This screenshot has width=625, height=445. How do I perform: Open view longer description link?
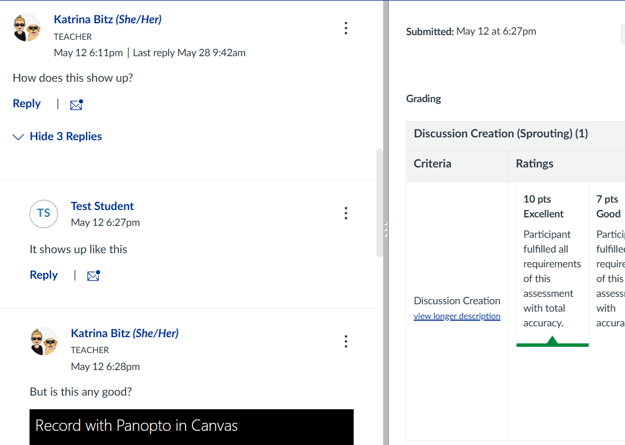(x=457, y=316)
